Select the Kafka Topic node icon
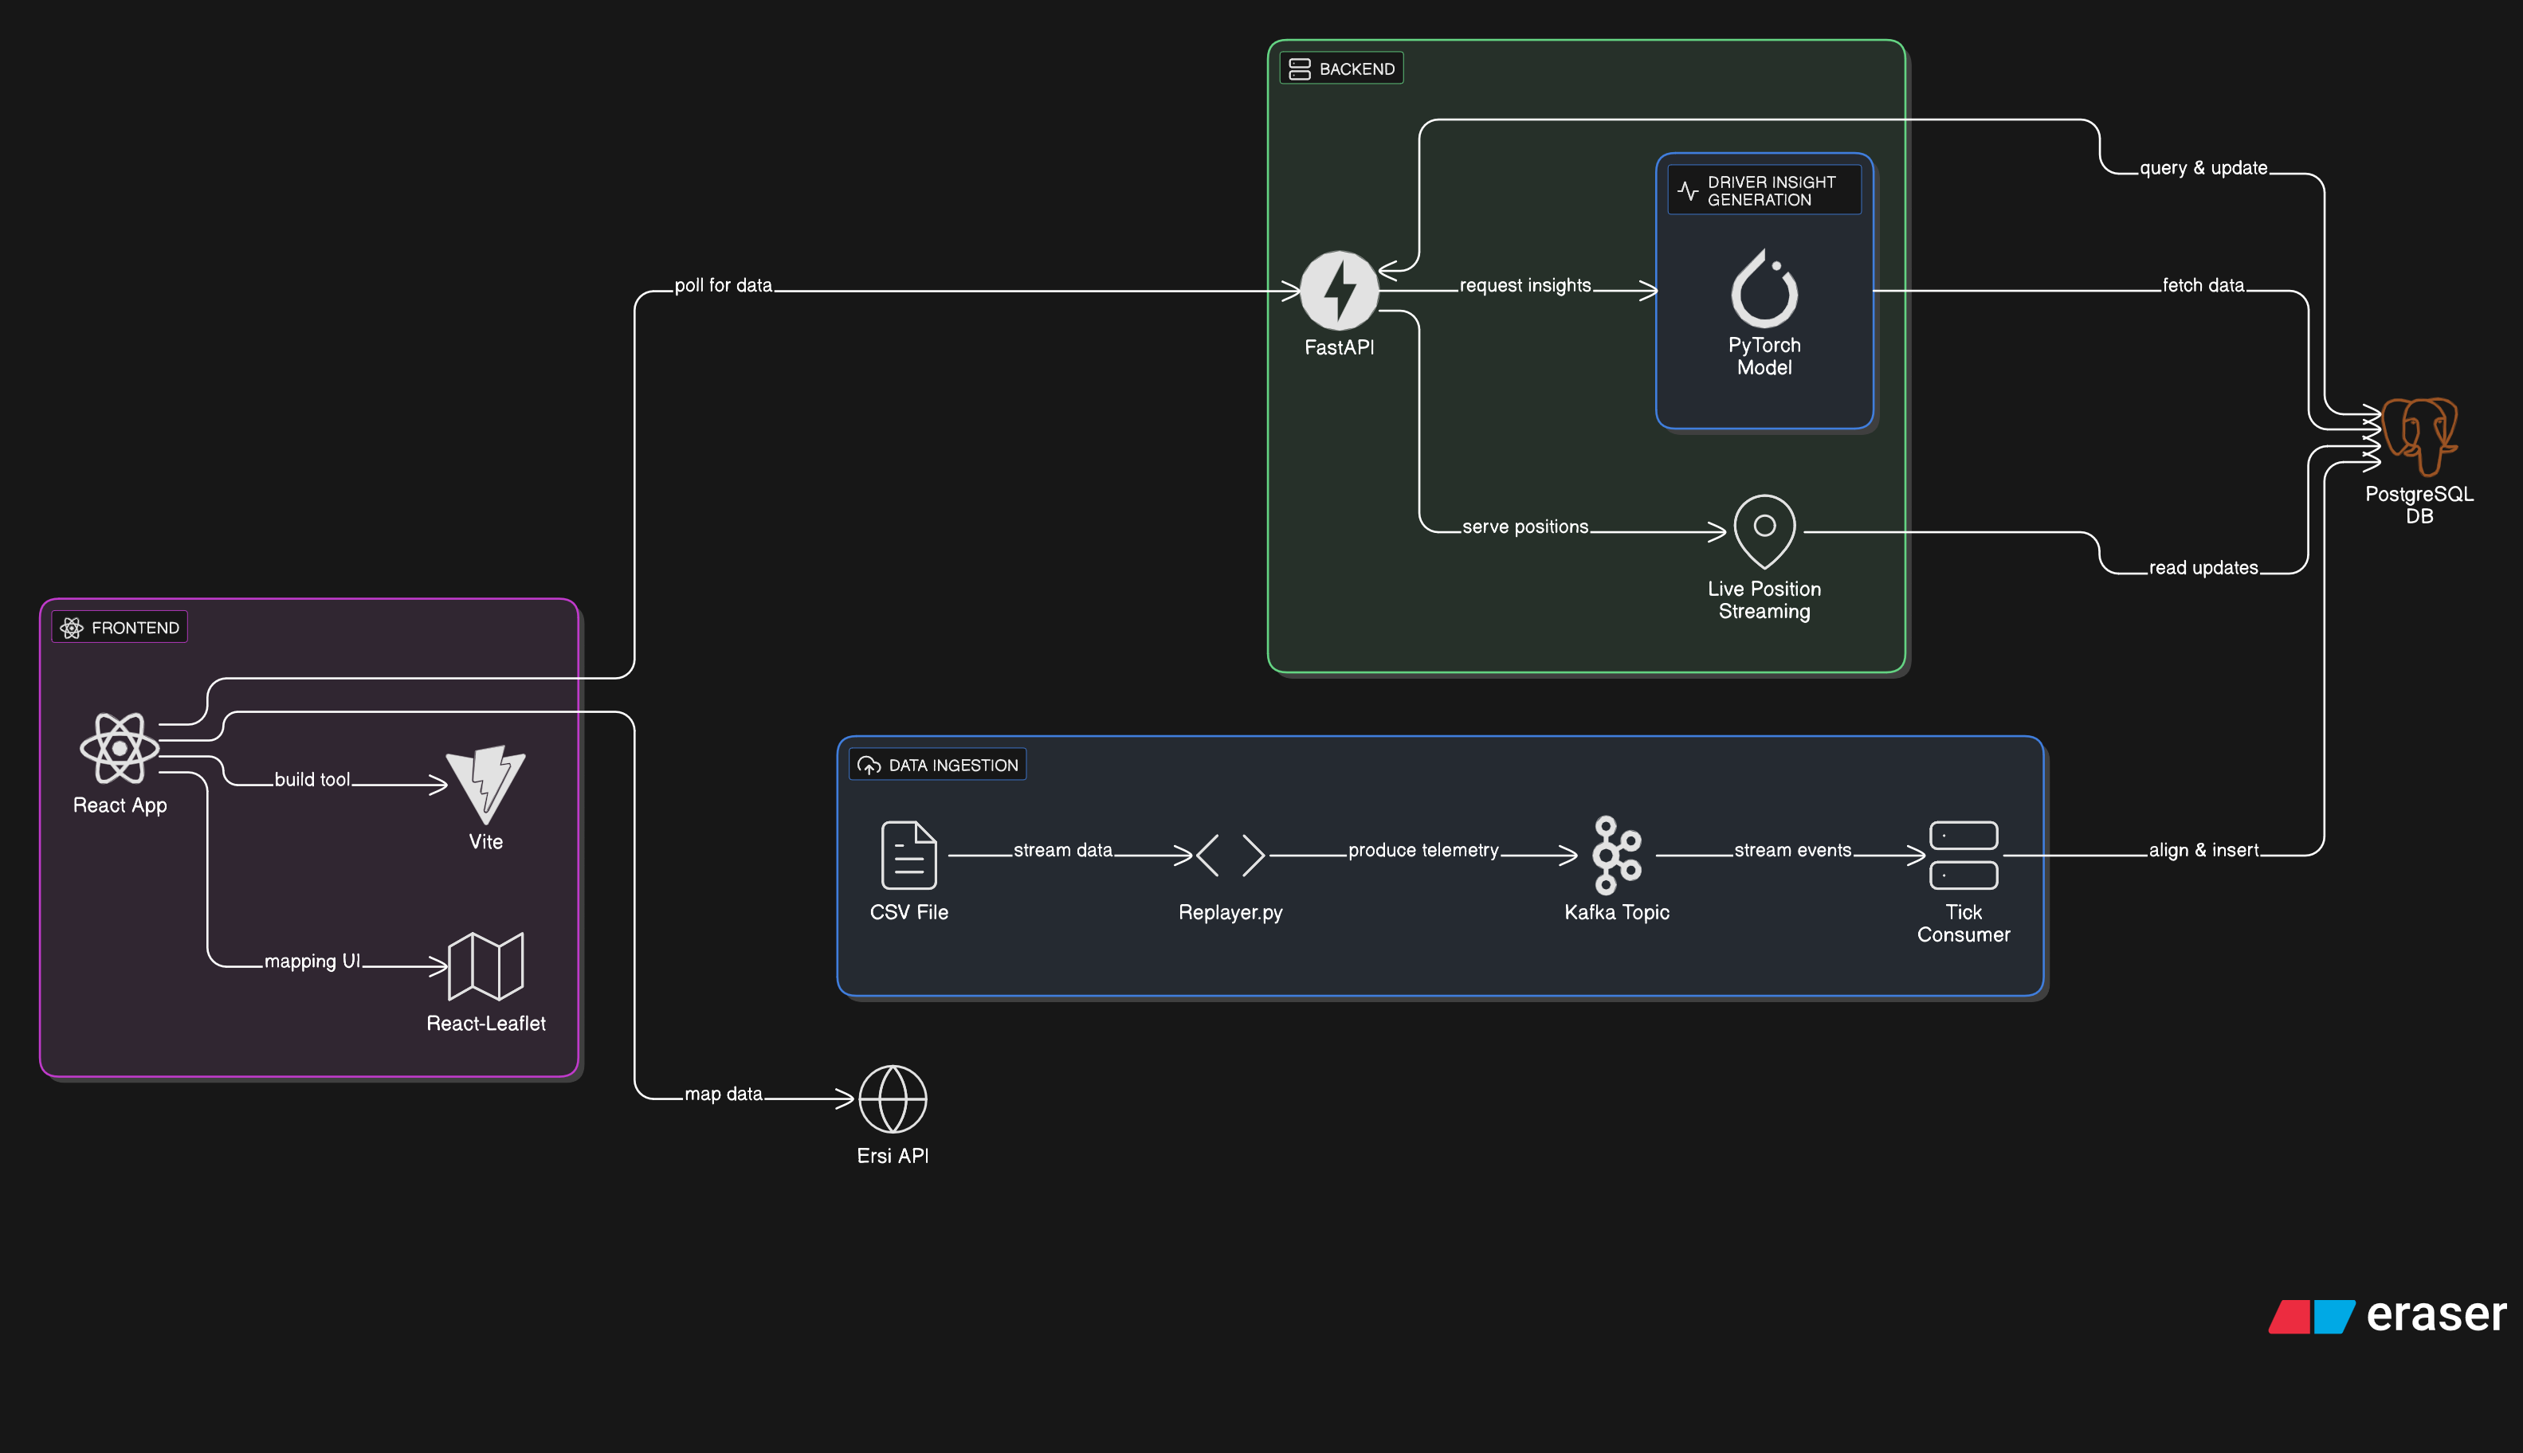This screenshot has height=1453, width=2523. (1616, 856)
